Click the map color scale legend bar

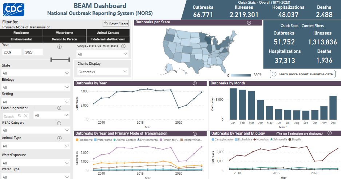(241, 75)
